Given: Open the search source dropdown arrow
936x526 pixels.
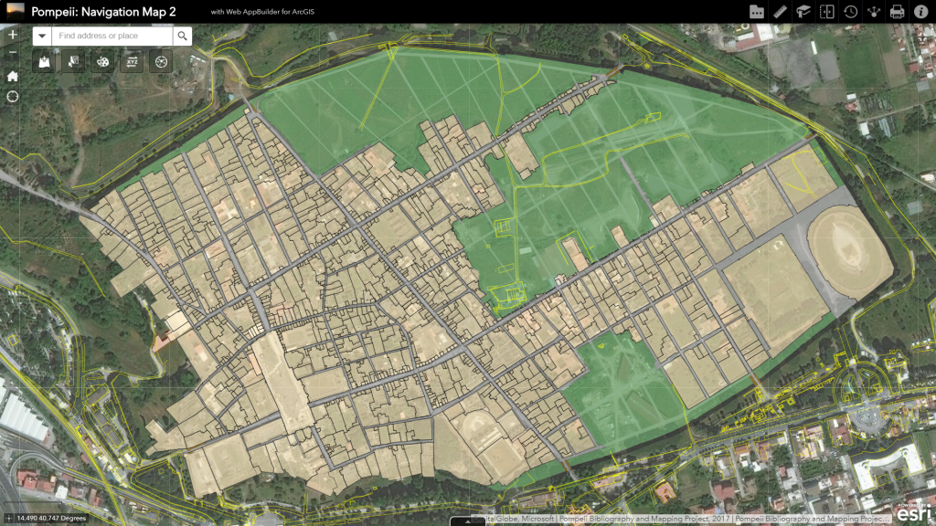Looking at the screenshot, I should coord(41,36).
